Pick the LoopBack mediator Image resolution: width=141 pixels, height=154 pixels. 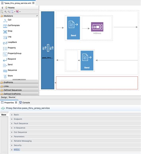coord(10,43)
